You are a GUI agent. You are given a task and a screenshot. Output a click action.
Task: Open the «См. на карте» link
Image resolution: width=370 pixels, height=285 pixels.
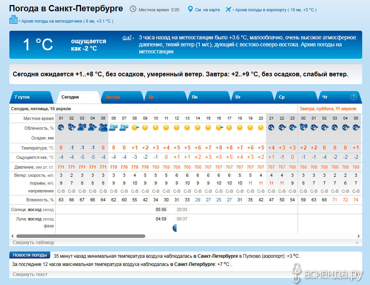coord(206,10)
